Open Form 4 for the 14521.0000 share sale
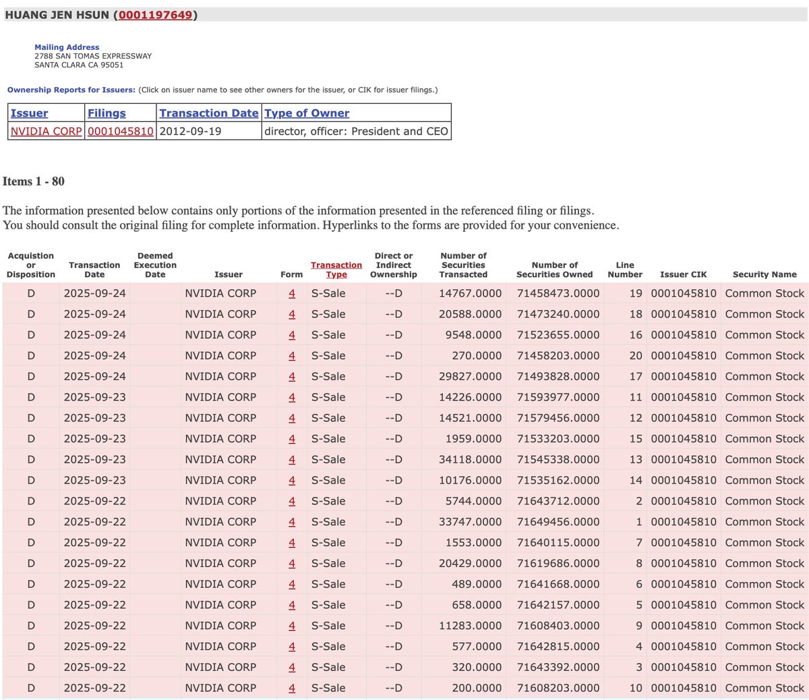This screenshot has width=809, height=700. click(x=292, y=418)
